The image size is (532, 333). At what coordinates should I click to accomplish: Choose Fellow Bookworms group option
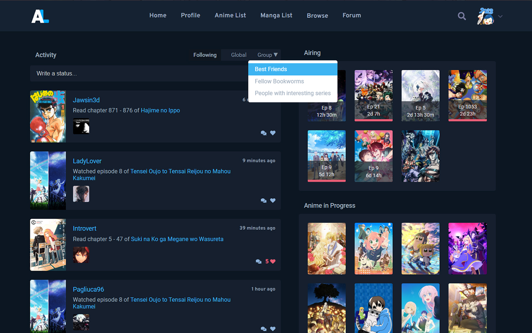click(x=279, y=81)
